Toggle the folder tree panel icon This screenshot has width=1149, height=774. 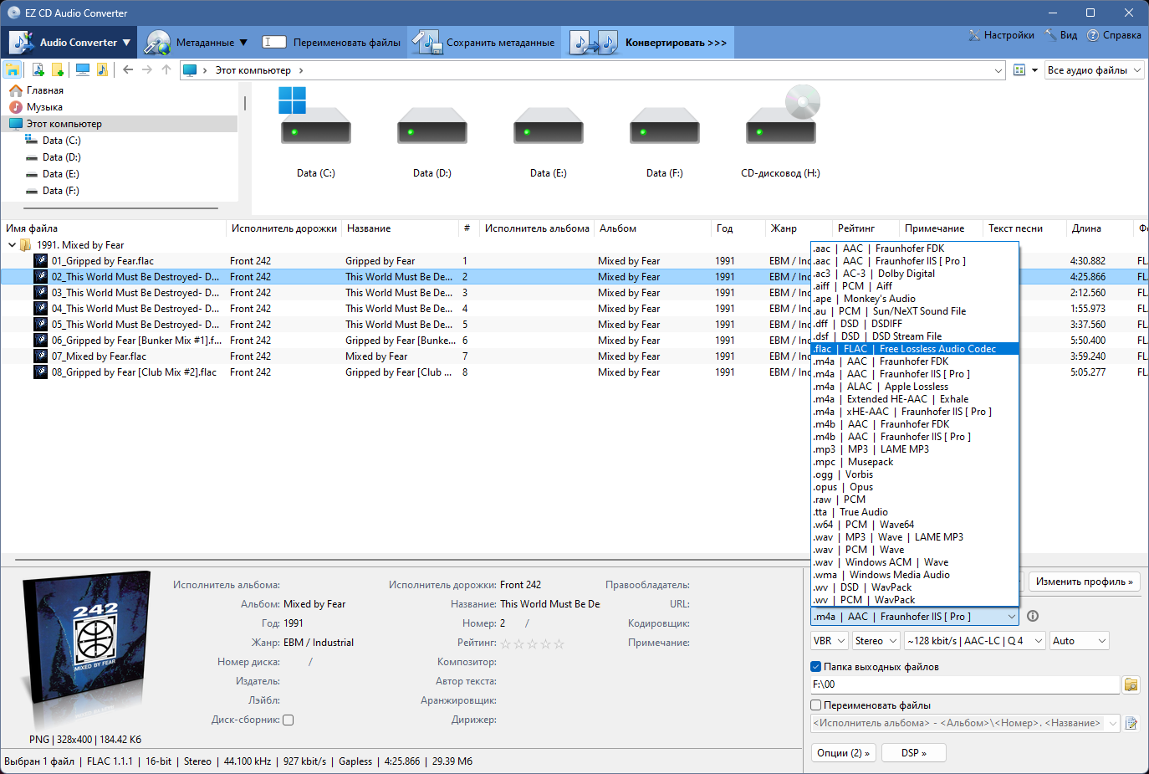click(x=13, y=69)
